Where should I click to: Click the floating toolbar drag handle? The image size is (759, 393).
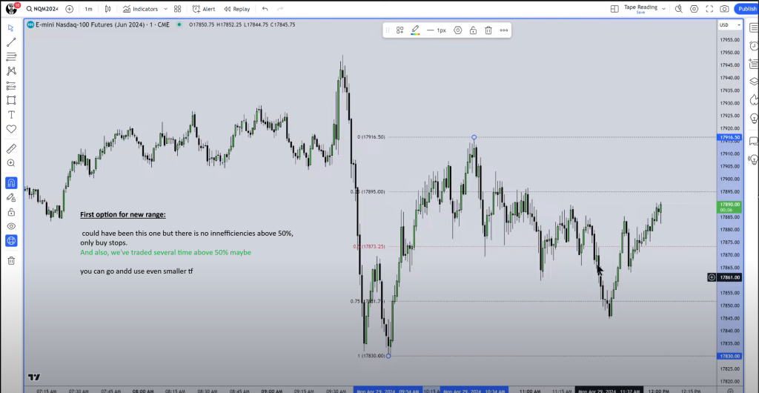tap(387, 30)
